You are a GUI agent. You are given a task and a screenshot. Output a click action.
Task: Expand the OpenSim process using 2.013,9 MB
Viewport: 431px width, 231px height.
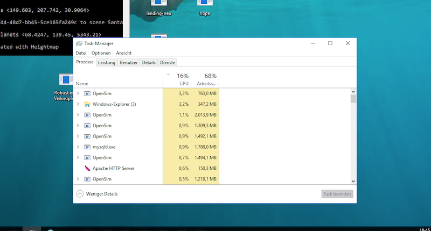coord(78,115)
